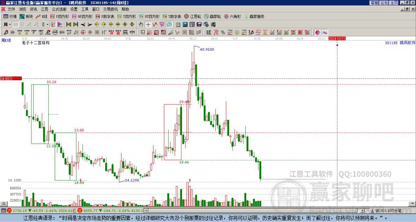
Task: Move chart left with black arrow
Action: 83,24
